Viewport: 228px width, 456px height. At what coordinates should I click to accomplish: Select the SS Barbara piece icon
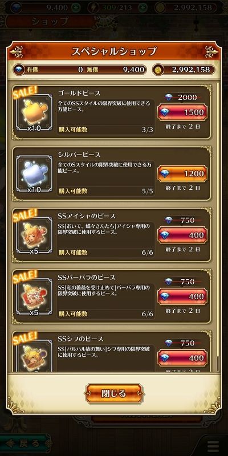click(x=34, y=296)
